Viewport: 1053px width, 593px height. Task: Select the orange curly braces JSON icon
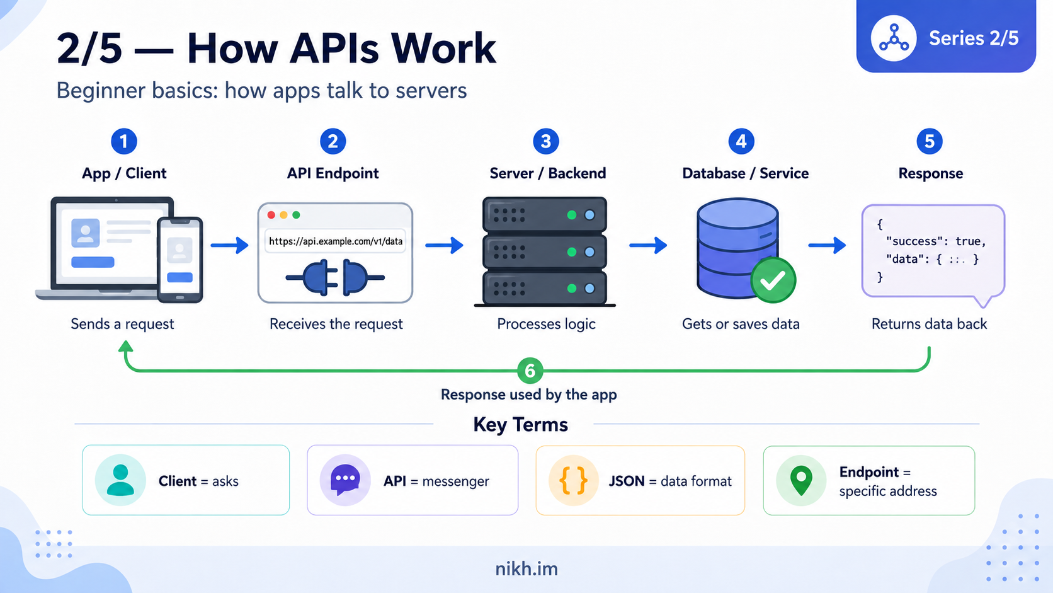click(574, 480)
